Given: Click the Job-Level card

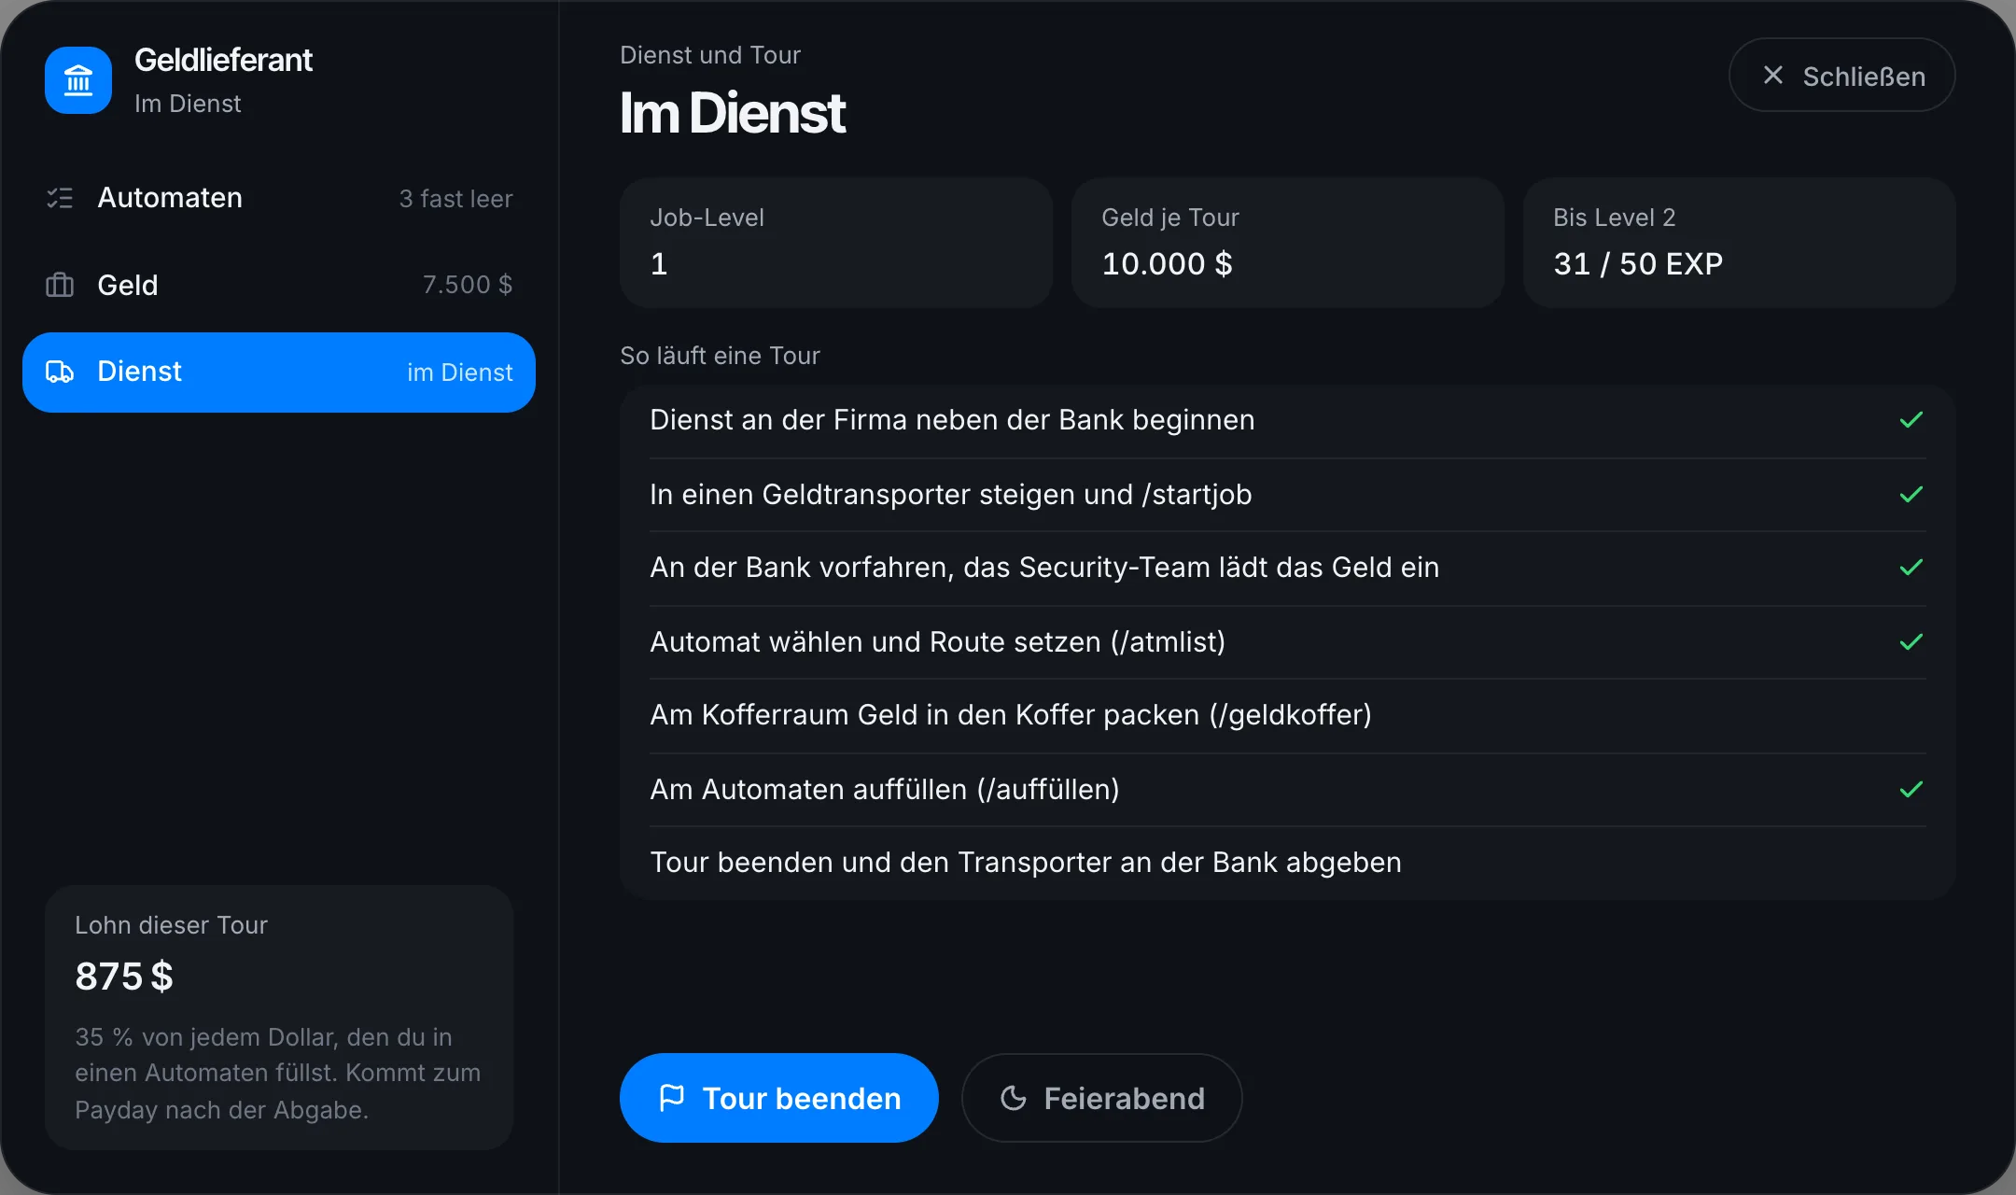Looking at the screenshot, I should (x=836, y=243).
